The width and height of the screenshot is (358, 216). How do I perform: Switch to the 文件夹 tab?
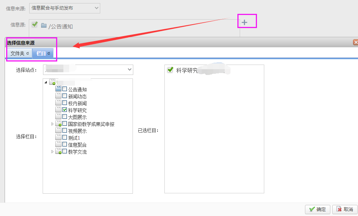click(18, 53)
